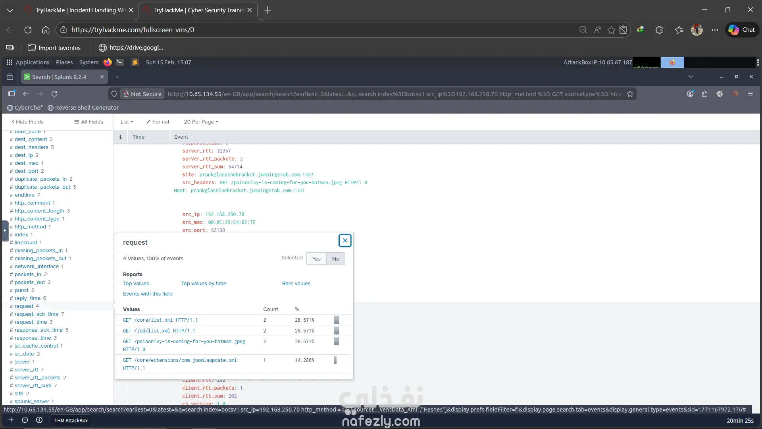762x429 pixels.
Task: Click the Top values by time link
Action: pyautogui.click(x=204, y=284)
